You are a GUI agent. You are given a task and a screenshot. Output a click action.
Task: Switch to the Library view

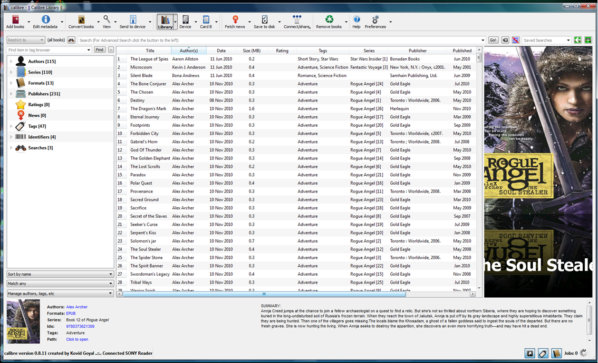(x=165, y=22)
